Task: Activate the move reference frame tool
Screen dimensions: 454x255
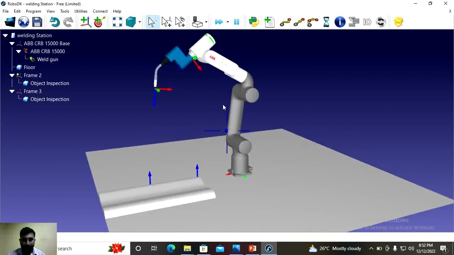Action: pyautogui.click(x=166, y=22)
